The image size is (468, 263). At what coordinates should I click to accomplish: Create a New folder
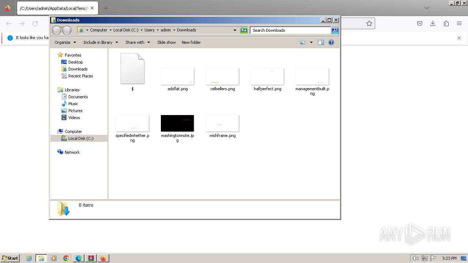[x=191, y=42]
